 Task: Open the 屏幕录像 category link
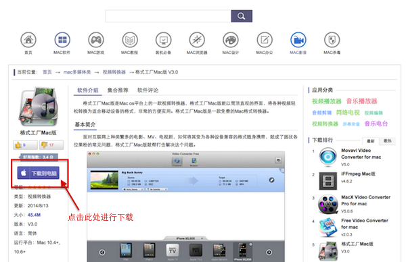coord(351,124)
